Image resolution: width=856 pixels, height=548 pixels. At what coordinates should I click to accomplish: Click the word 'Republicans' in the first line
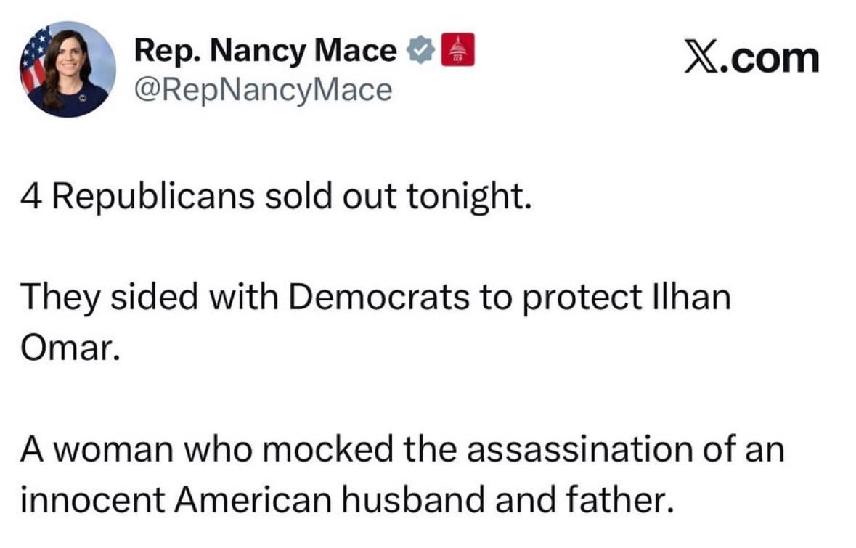point(151,198)
